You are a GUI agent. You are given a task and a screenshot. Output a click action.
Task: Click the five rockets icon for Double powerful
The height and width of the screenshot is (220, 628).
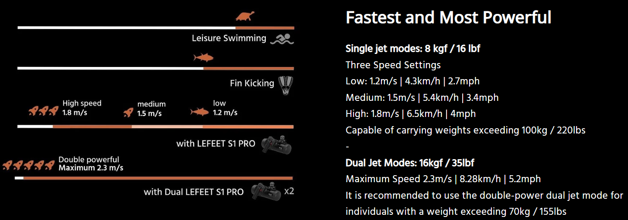pyautogui.click(x=29, y=165)
